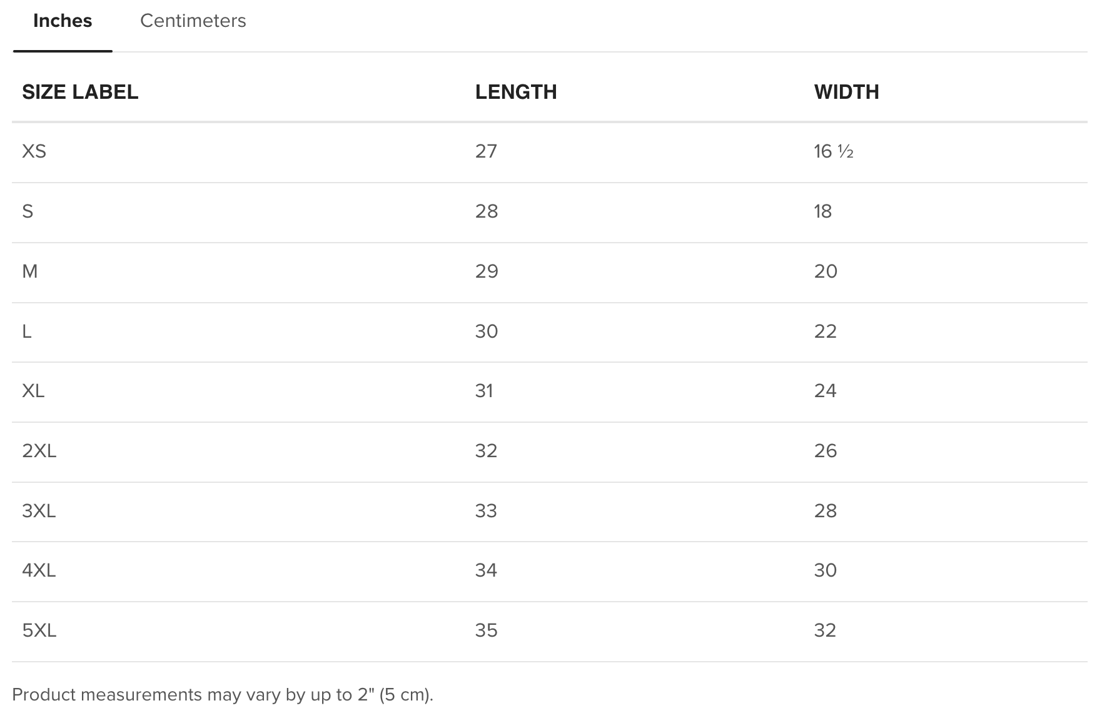
Task: Click the width value 22 for L
Action: click(825, 331)
